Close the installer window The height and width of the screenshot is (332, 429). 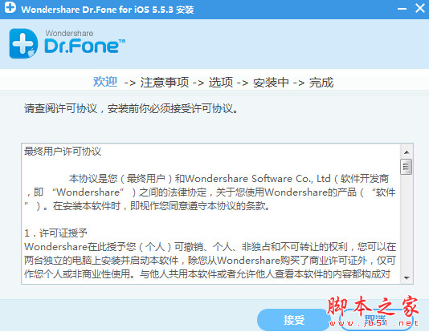click(x=420, y=8)
